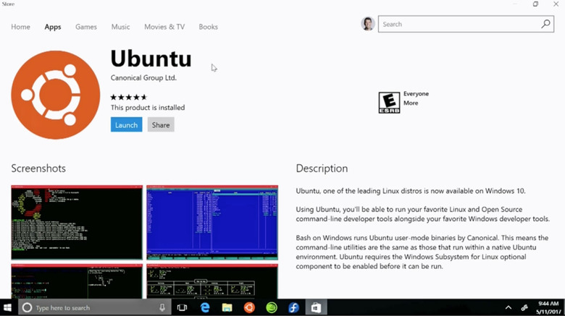Open the Windows Start button
Screen dimensions: 565x316
click(x=8, y=307)
